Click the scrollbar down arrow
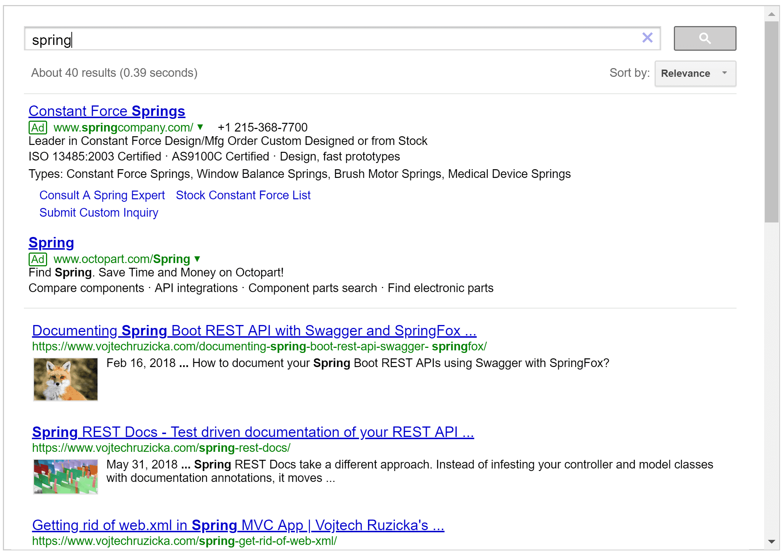Image resolution: width=784 pixels, height=554 pixels. coord(771,542)
